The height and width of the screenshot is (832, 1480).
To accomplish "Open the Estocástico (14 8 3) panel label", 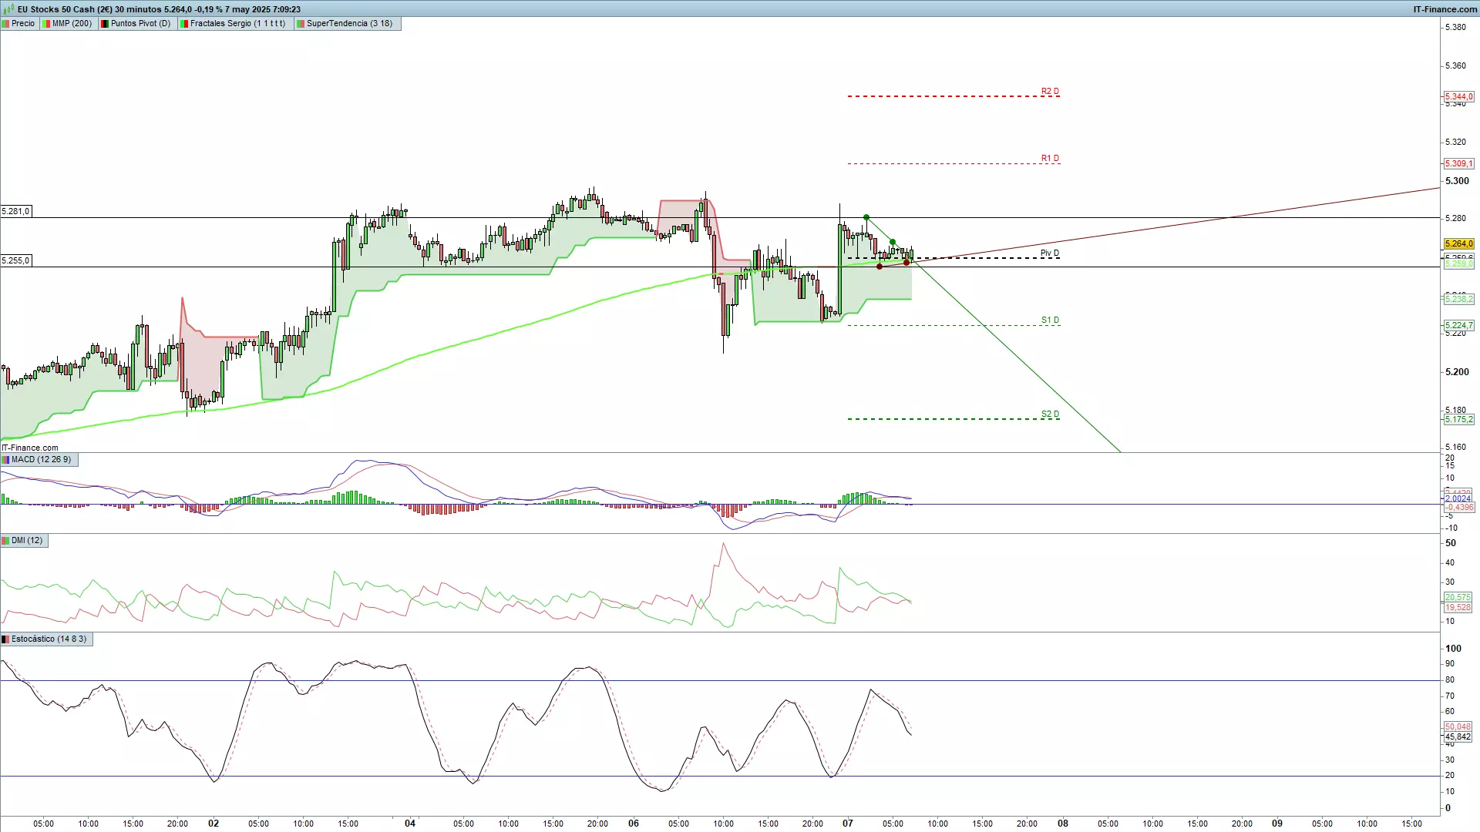I will 46,639.
